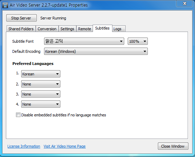This screenshot has height=157, width=195.
Task: Click the Close Window button
Action: pos(173,146)
